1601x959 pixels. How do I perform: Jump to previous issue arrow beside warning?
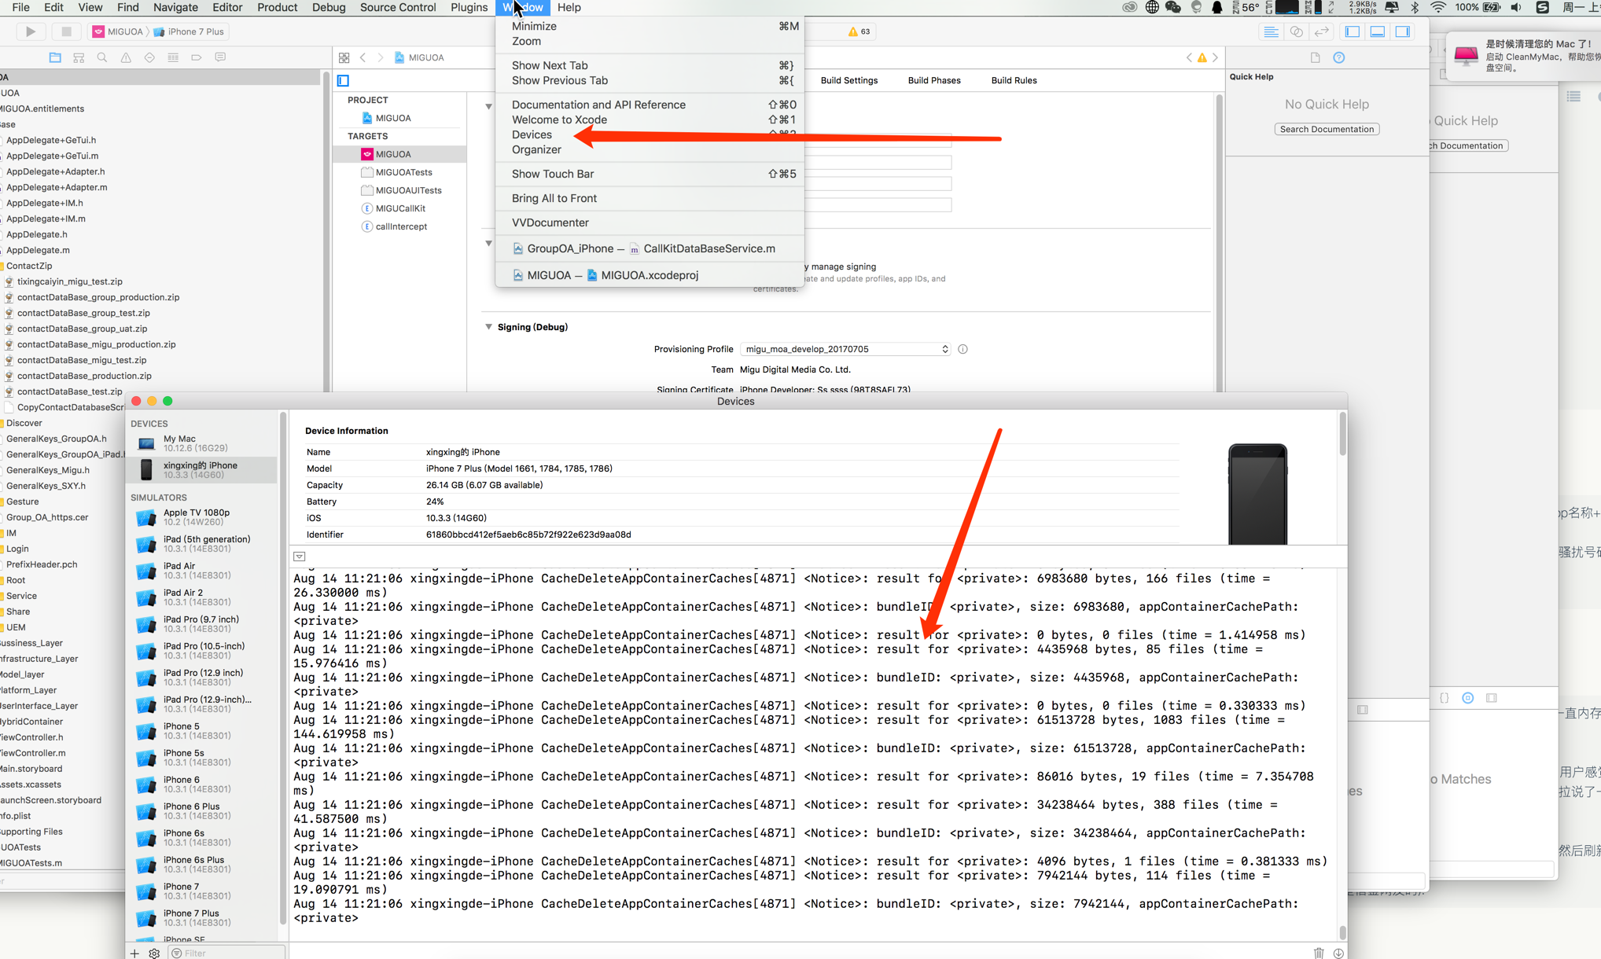(x=1189, y=57)
